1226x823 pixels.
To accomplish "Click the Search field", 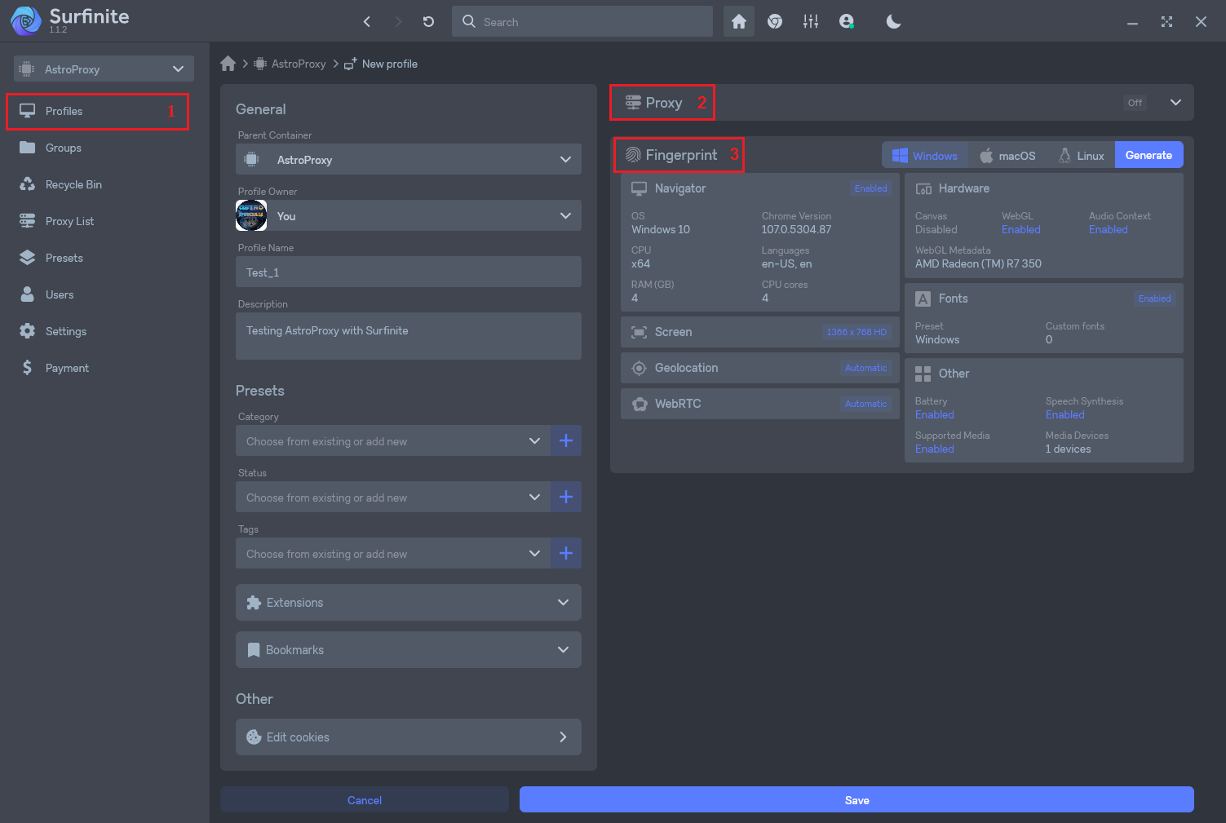I will point(582,22).
